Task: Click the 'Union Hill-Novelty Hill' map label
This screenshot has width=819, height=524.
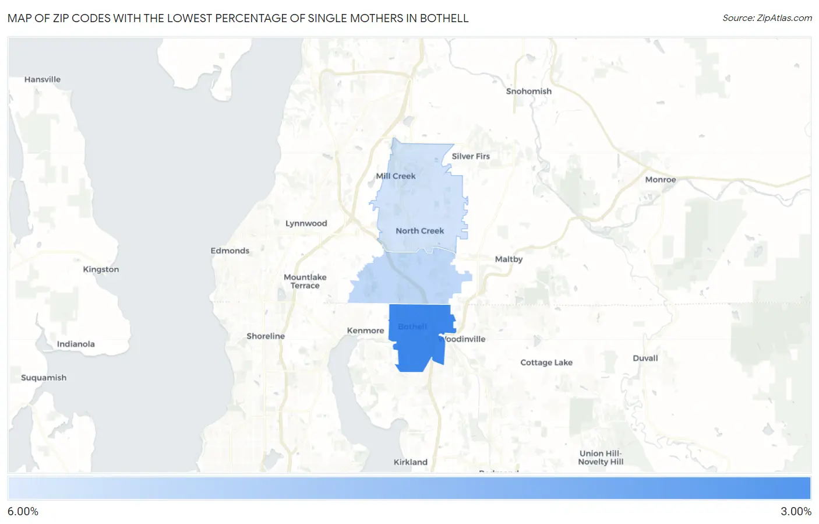Action: coord(601,458)
